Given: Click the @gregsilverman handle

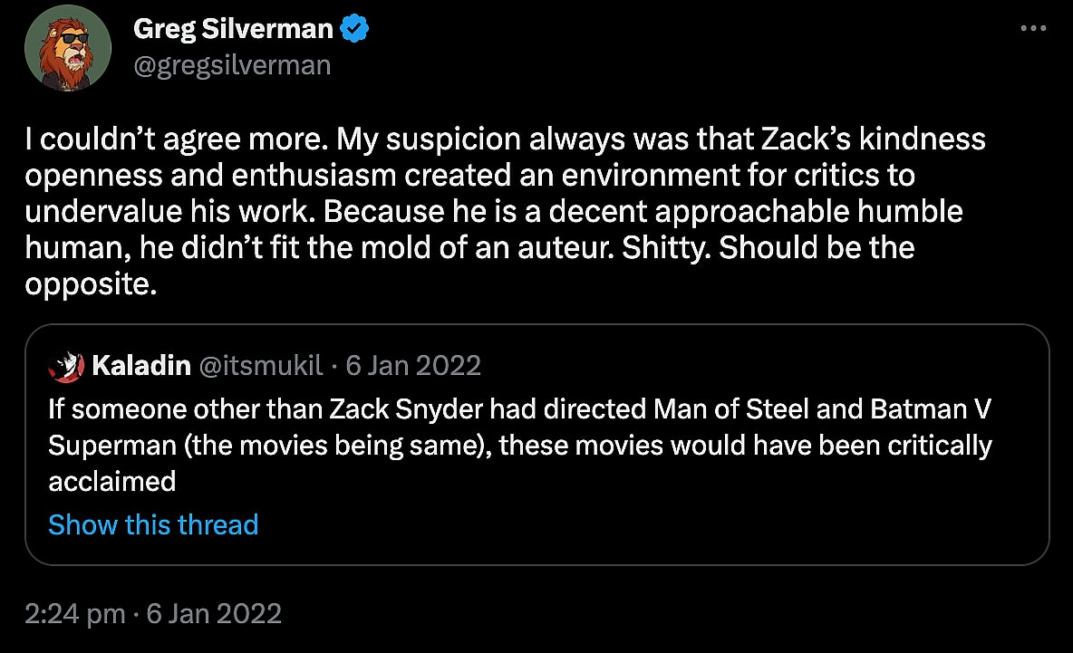Looking at the screenshot, I should click(231, 65).
